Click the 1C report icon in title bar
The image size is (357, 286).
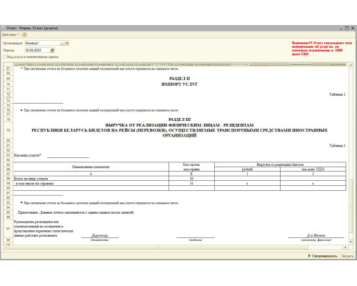click(4, 28)
